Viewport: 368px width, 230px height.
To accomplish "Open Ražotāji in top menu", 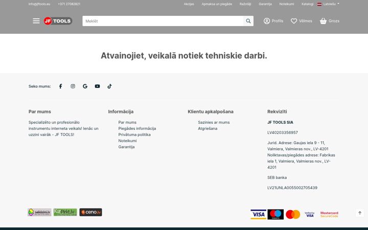I will point(245,4).
